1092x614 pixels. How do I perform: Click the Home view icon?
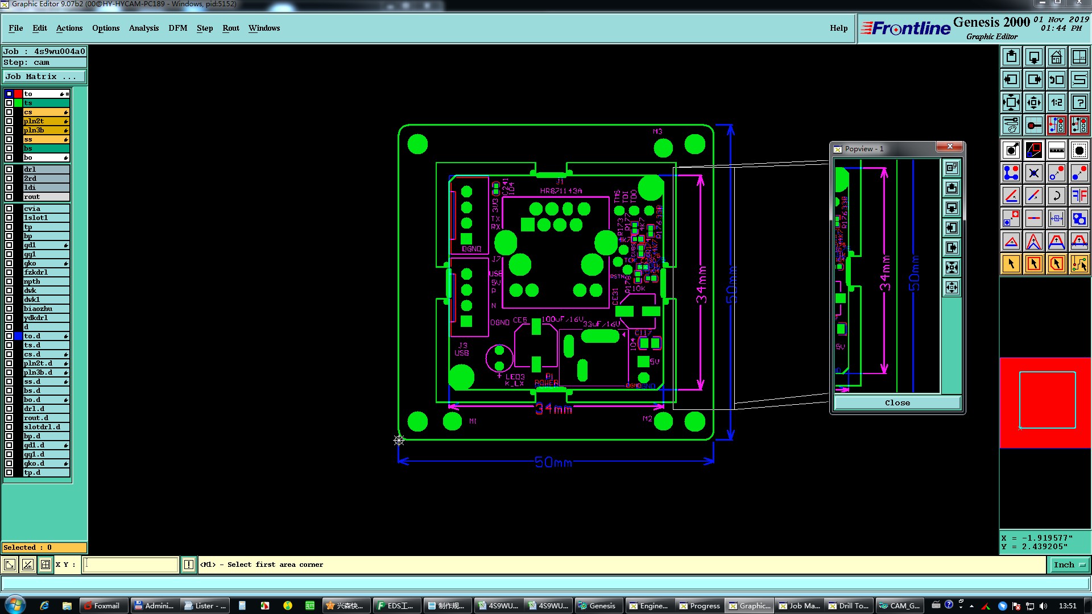pyautogui.click(x=1056, y=57)
